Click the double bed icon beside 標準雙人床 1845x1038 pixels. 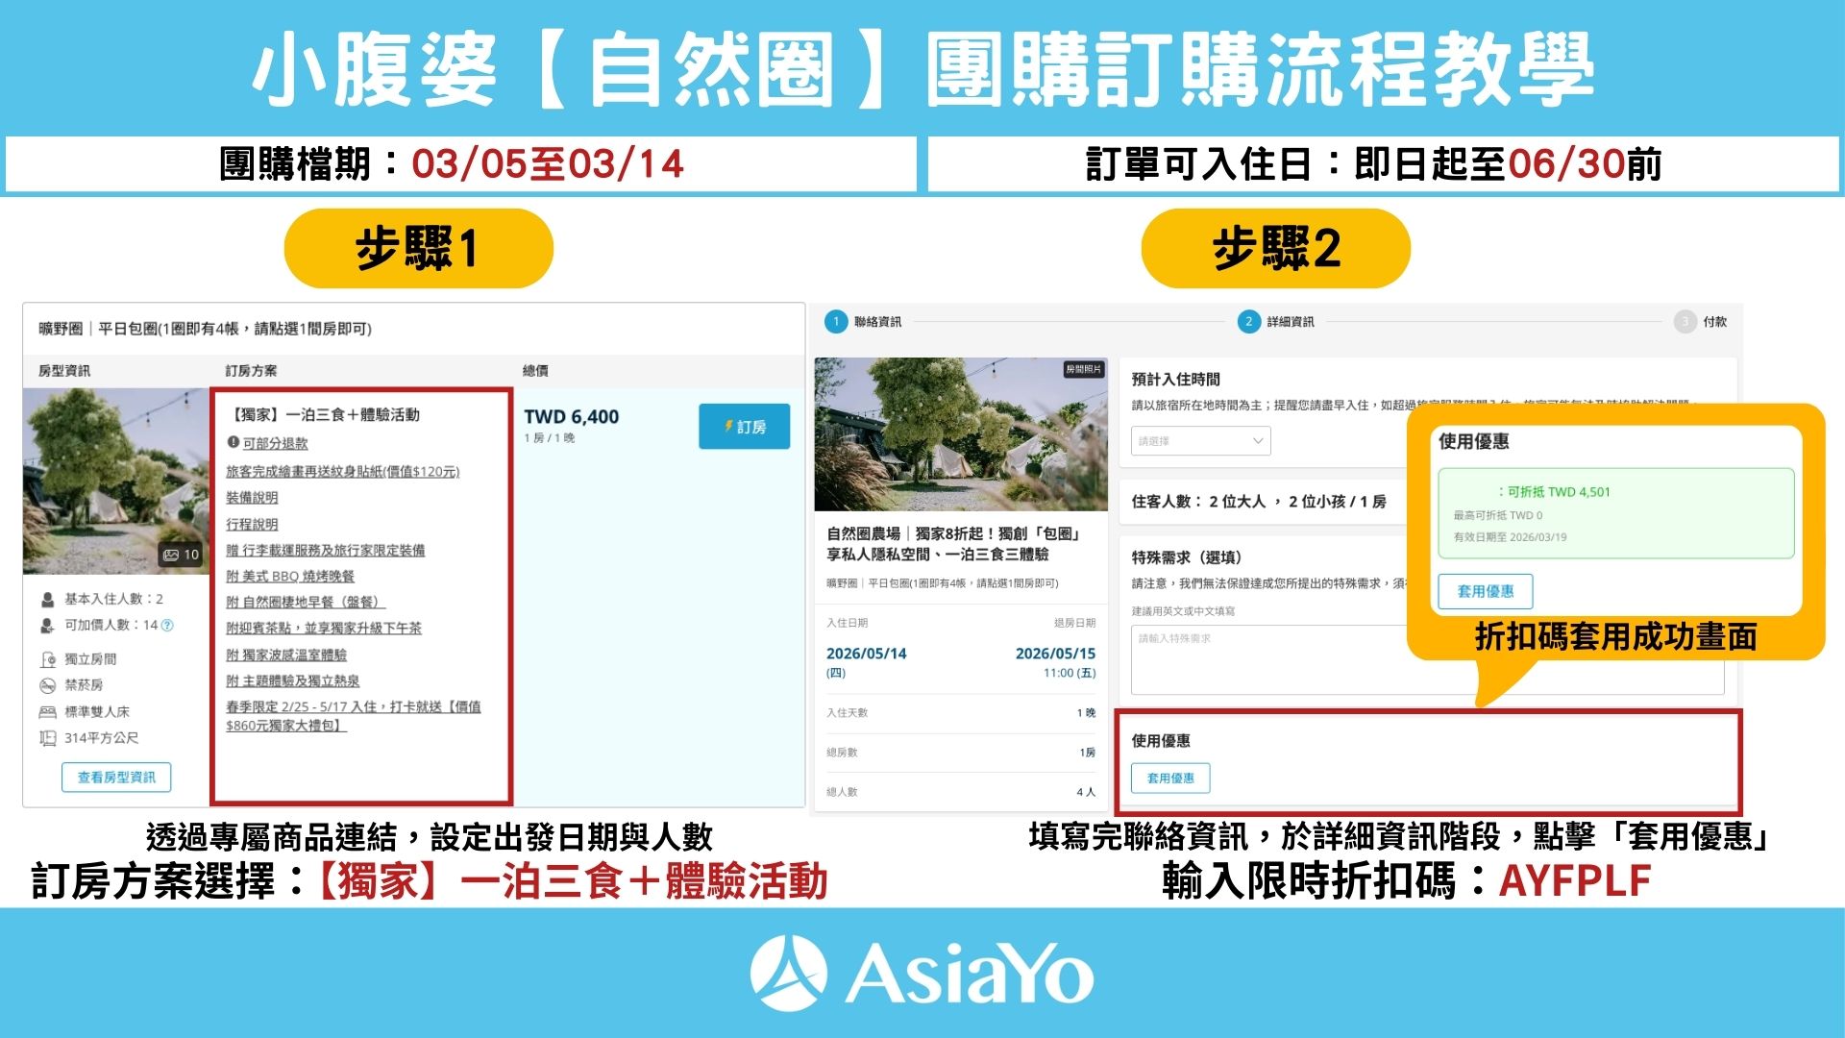tap(47, 711)
